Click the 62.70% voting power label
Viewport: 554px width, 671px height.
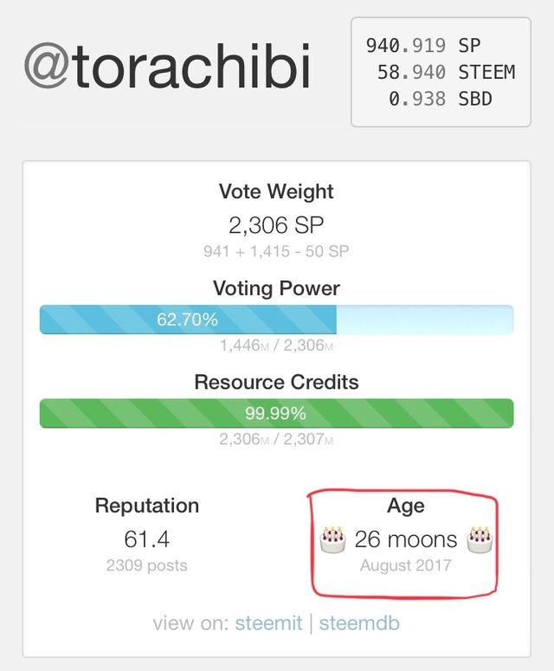click(187, 319)
